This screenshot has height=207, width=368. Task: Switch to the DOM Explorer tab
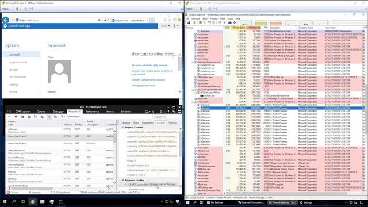click(x=22, y=112)
